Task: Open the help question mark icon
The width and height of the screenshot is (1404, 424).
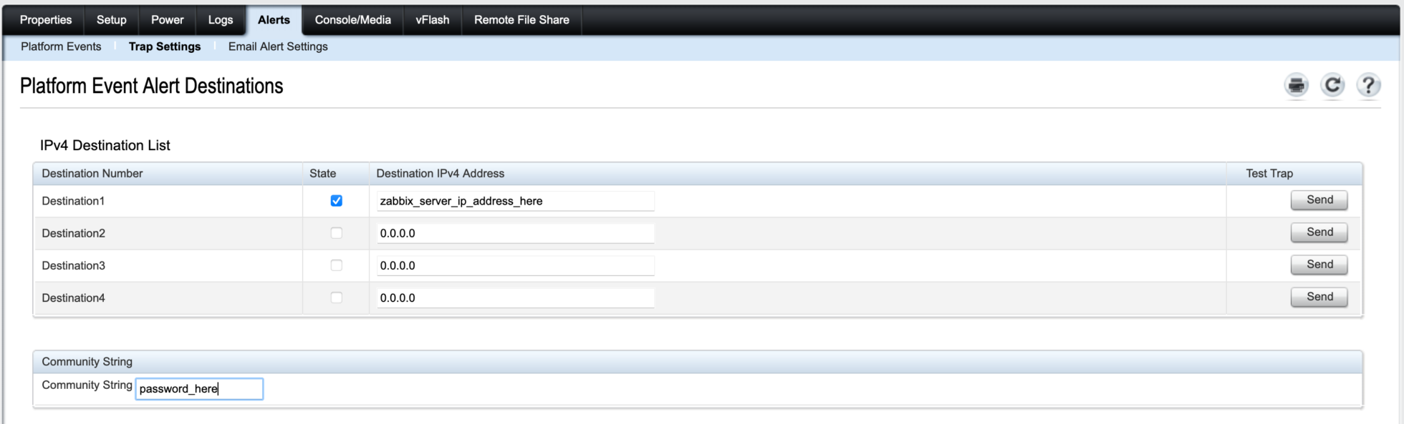Action: [1367, 86]
